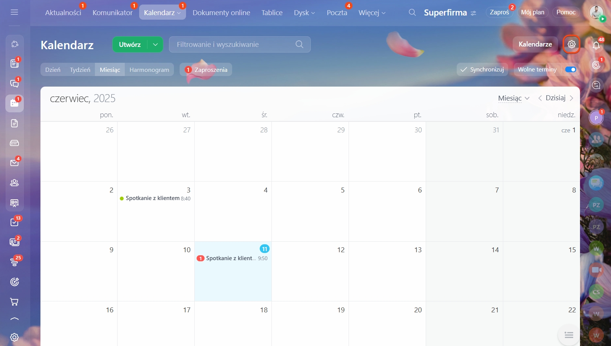
Task: Open the video camera chat in right panel
Action: (x=596, y=270)
